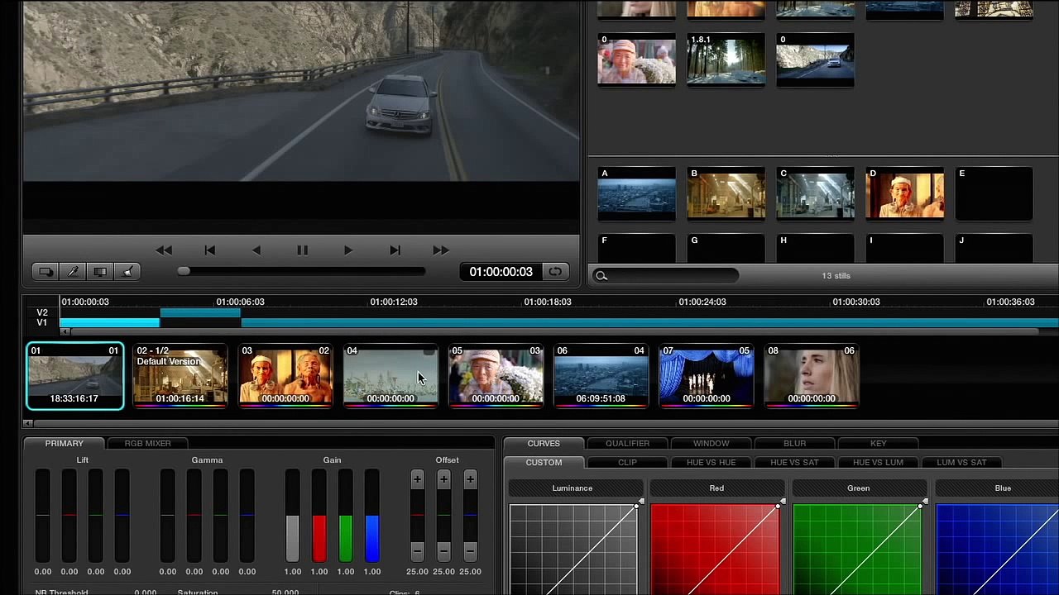The width and height of the screenshot is (1059, 595).
Task: Select the forest still labeled 1.8.1
Action: tap(726, 60)
